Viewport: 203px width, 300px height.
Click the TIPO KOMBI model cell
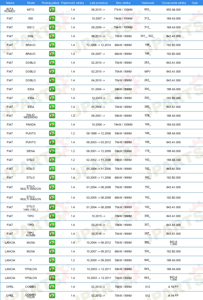[x=31, y=234]
